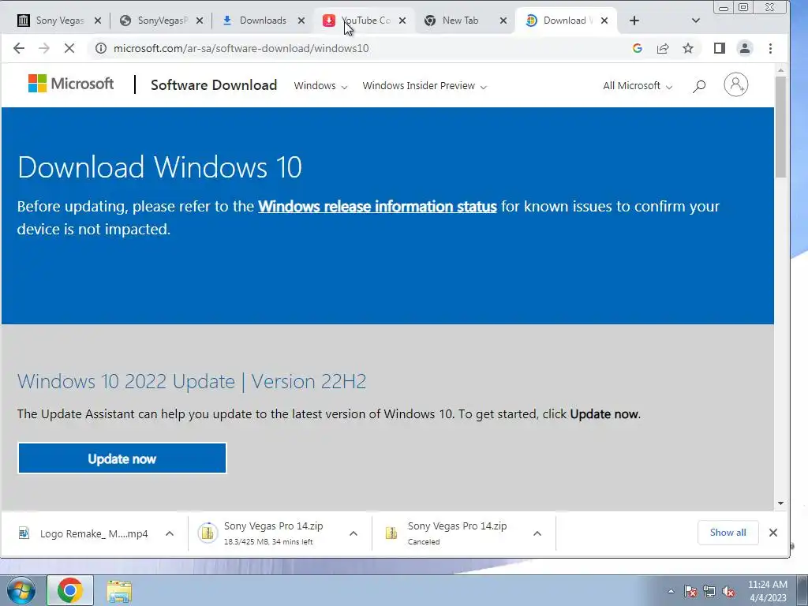Open a new tab with plus button
The image size is (808, 606).
pyautogui.click(x=634, y=21)
